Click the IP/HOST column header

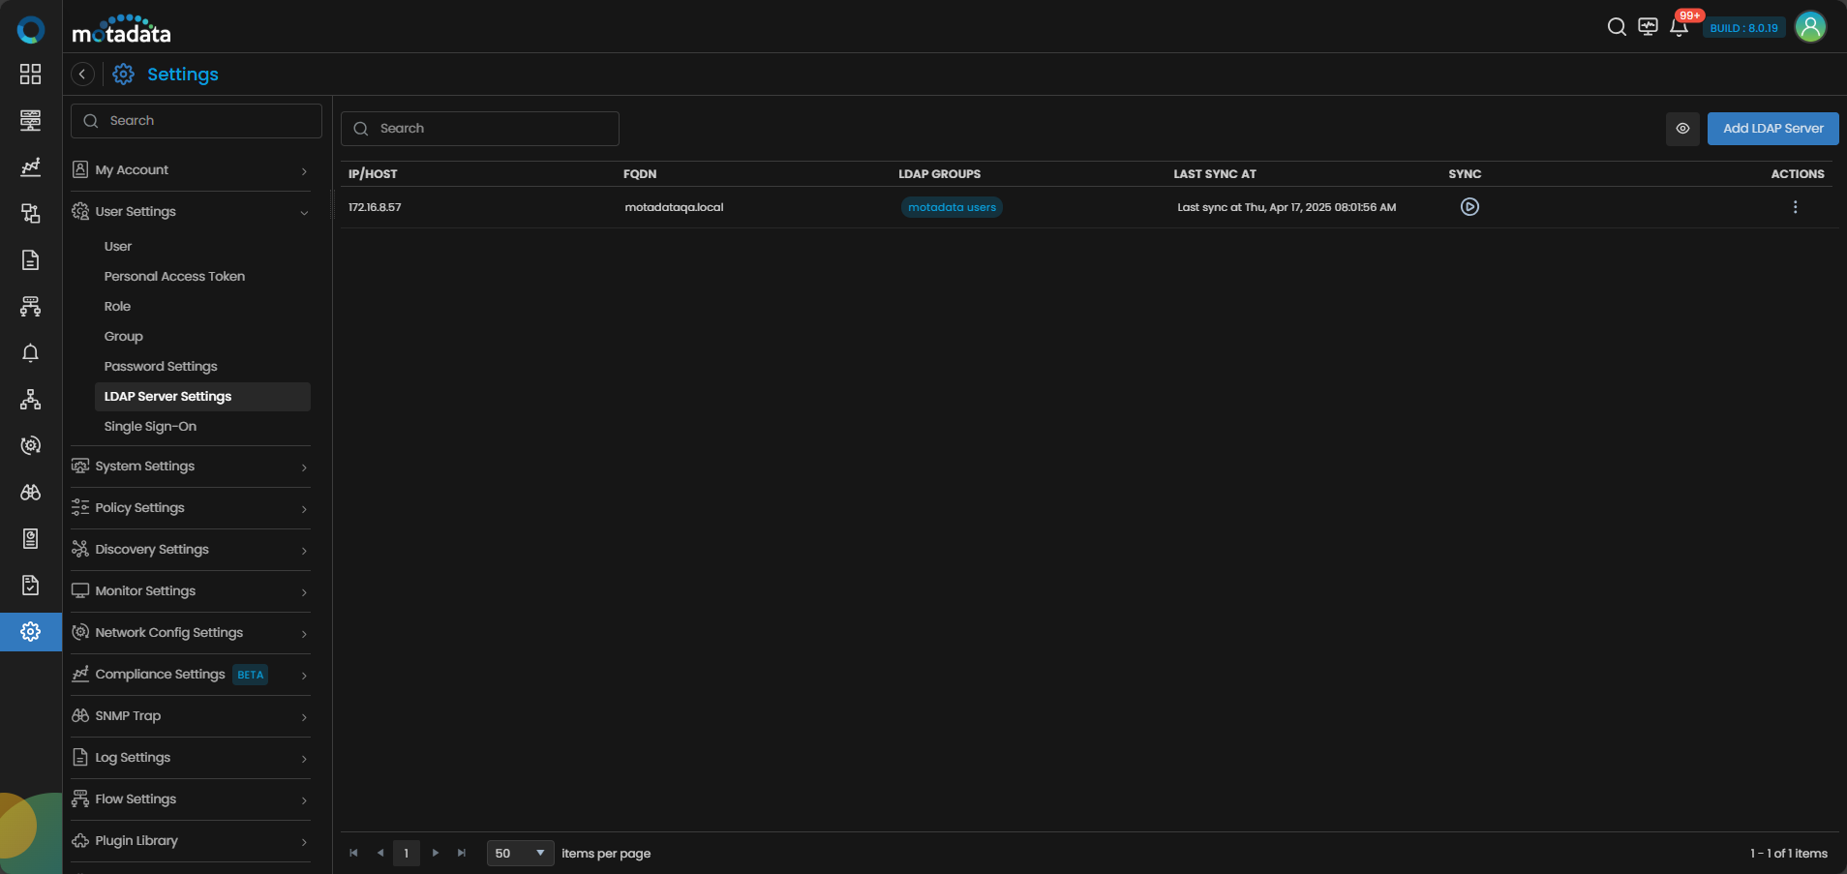[x=373, y=174]
